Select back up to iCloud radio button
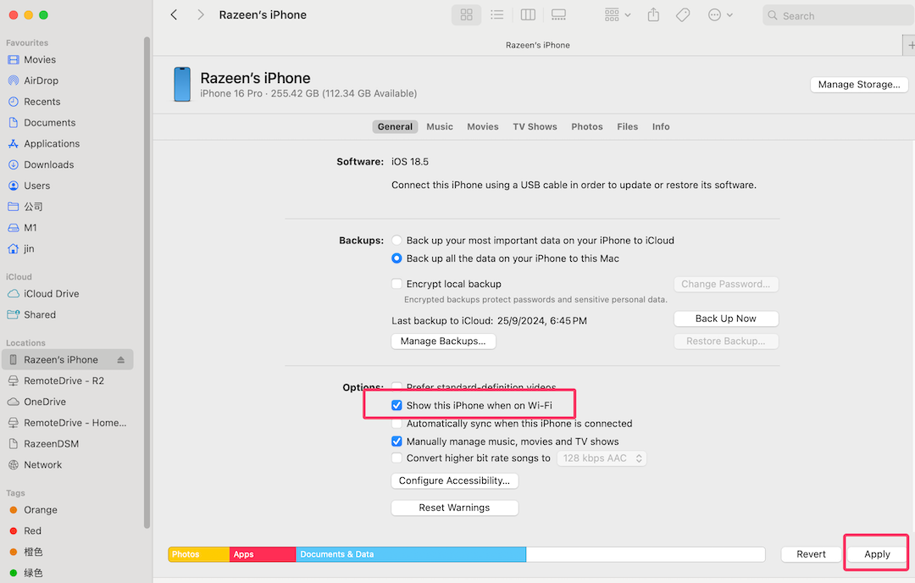Viewport: 915px width, 583px height. click(x=396, y=241)
